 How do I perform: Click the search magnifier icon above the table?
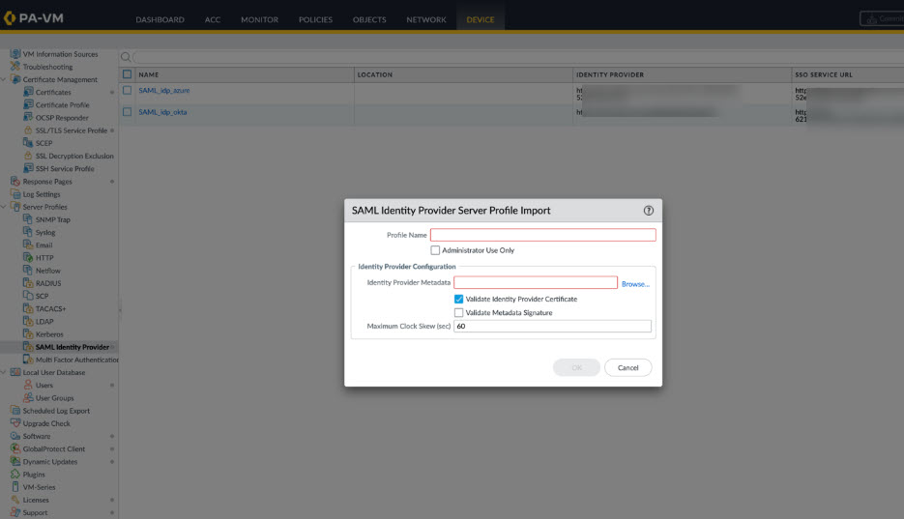[125, 56]
